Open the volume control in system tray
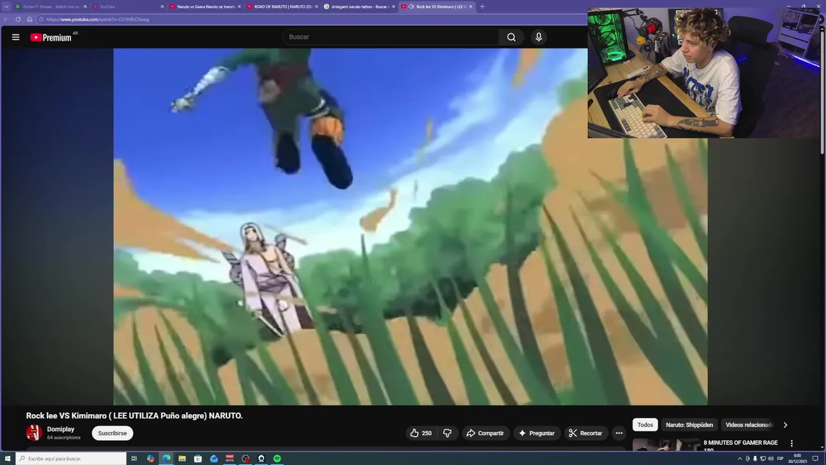 point(771,459)
